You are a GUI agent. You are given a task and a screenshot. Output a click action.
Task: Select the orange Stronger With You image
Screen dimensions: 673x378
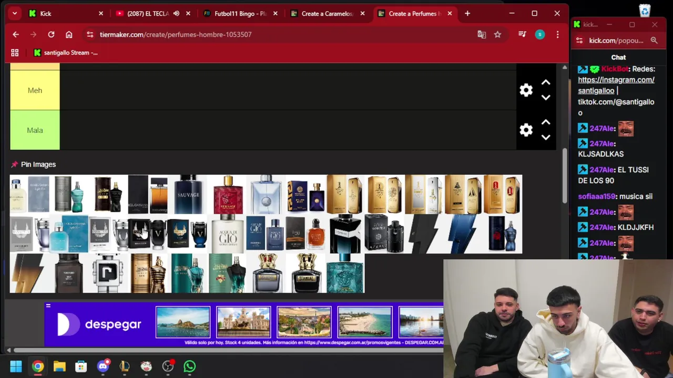(x=306, y=234)
